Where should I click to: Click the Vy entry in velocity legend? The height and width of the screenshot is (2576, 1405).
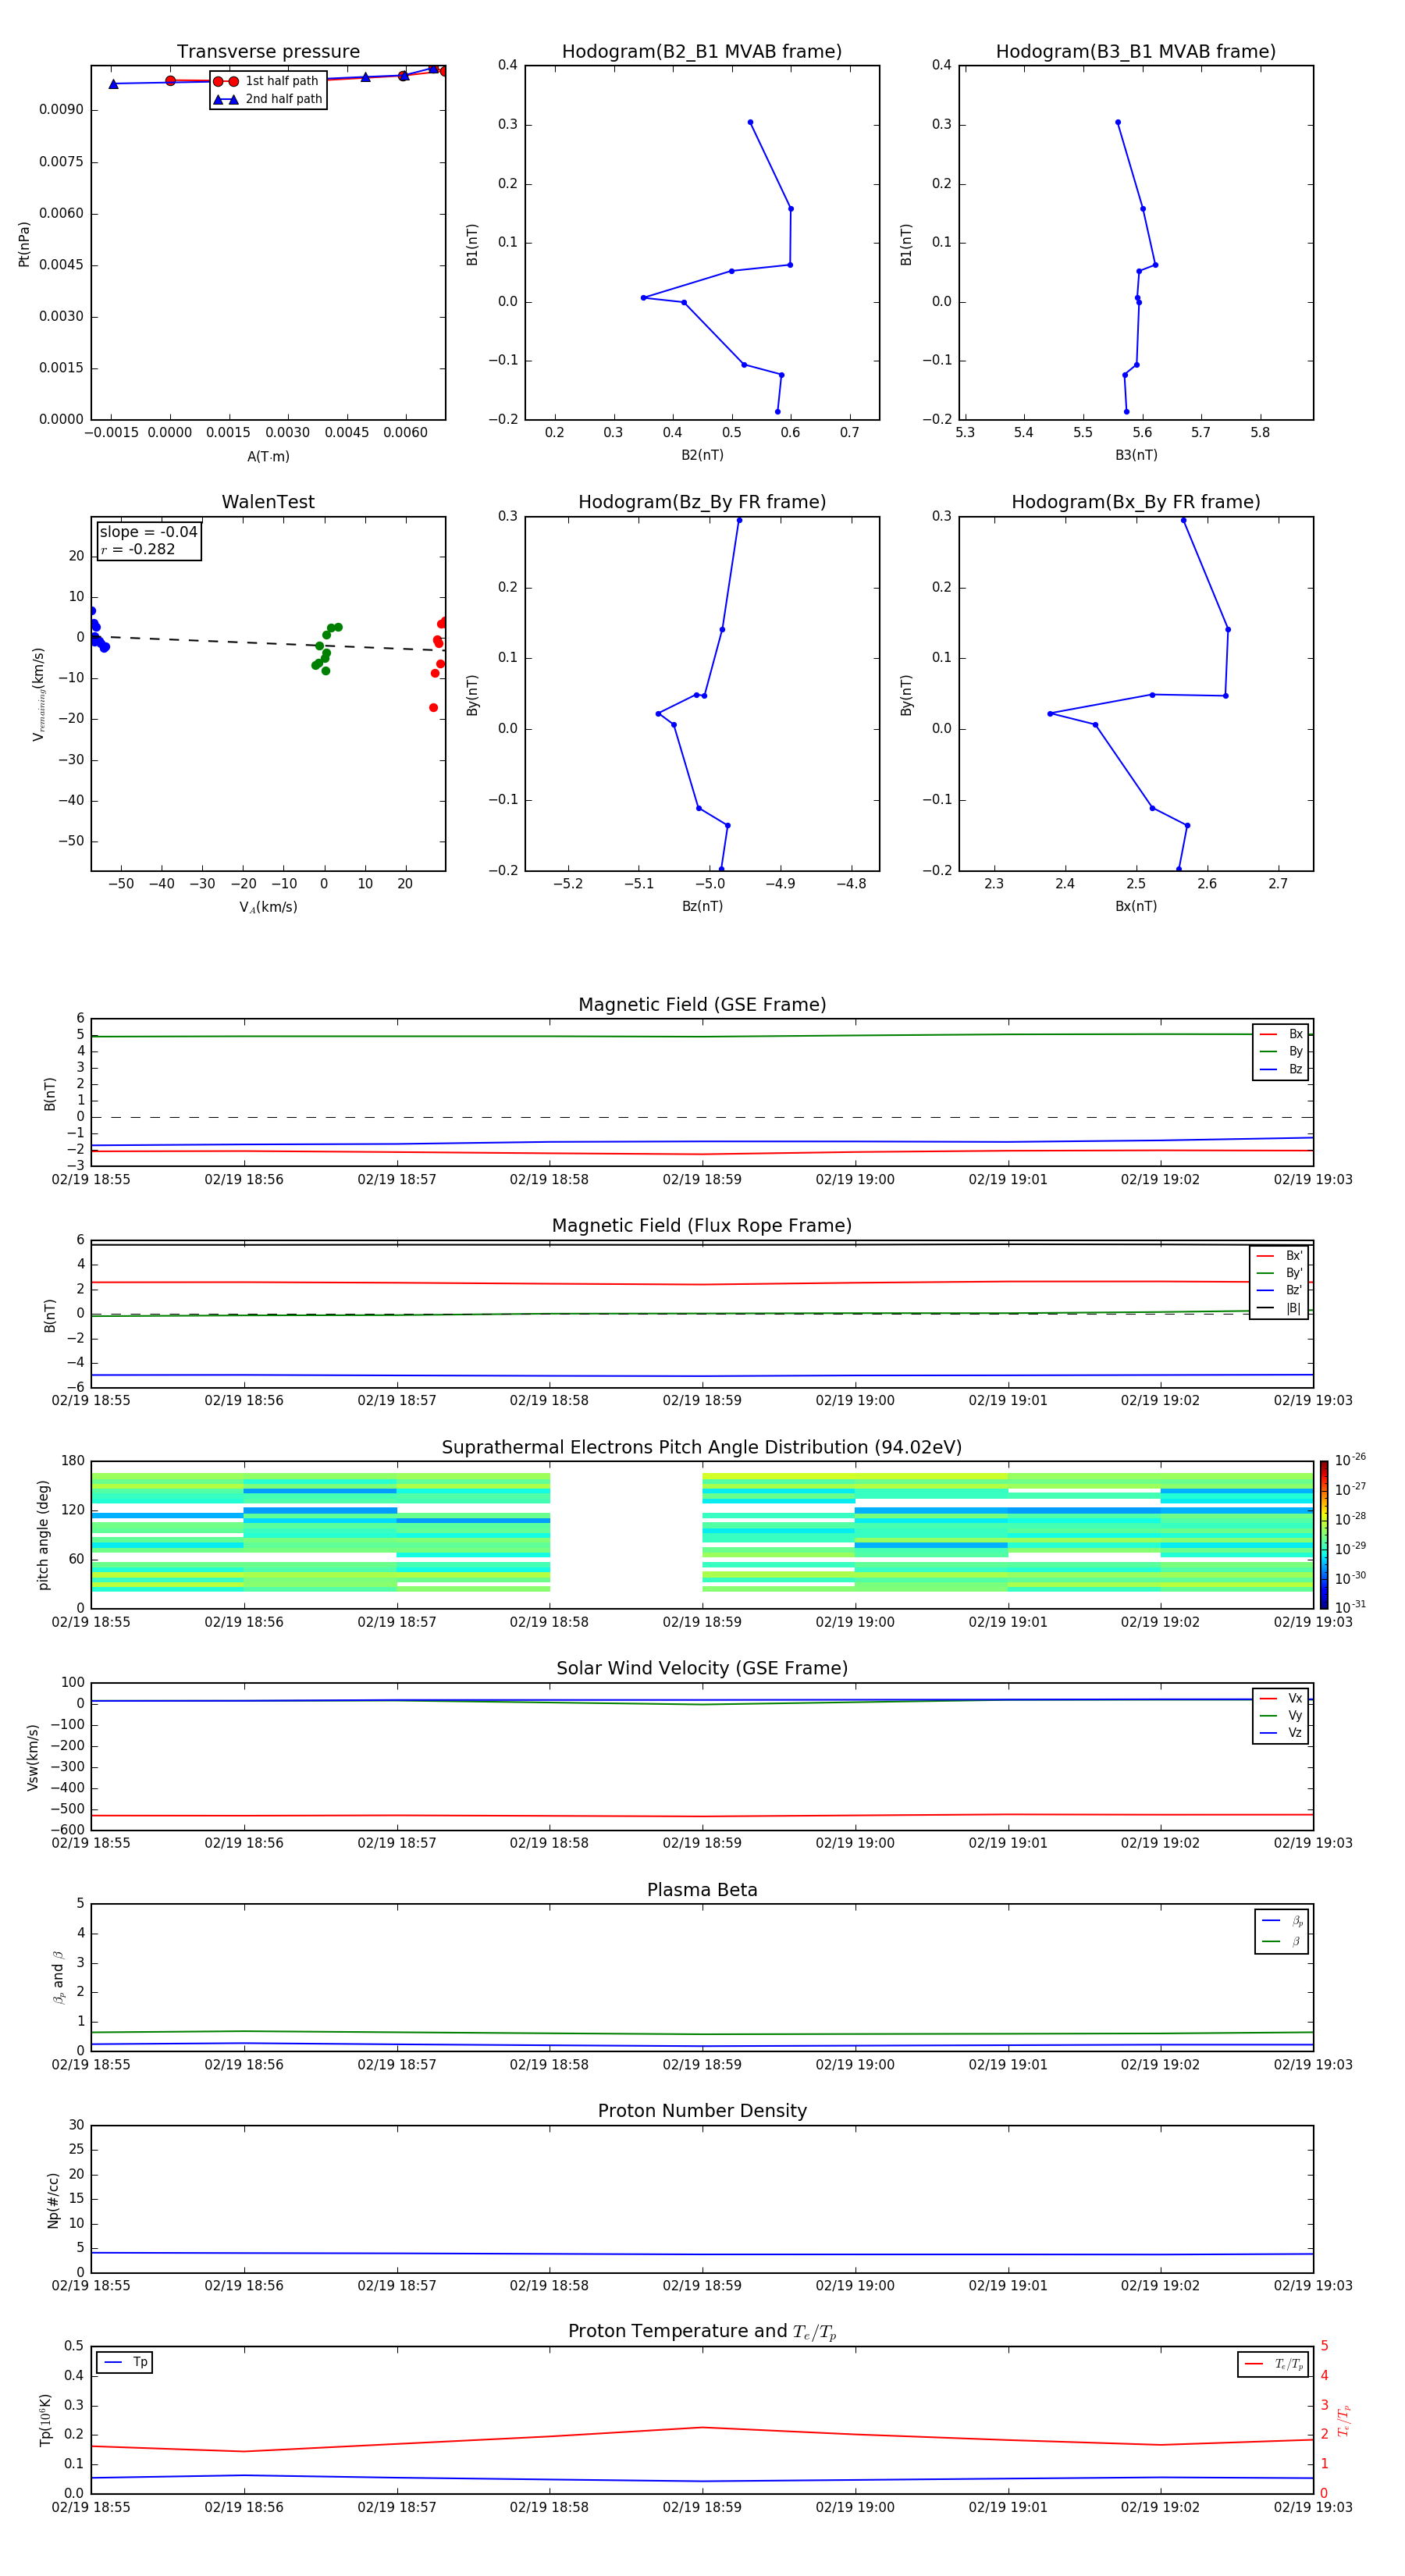(x=1282, y=1716)
